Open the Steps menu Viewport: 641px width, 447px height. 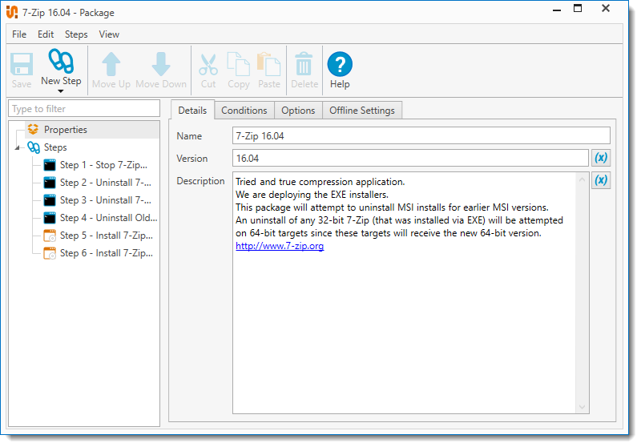[x=76, y=34]
